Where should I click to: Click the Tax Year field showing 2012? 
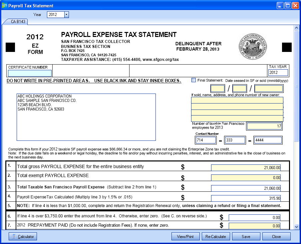[x=278, y=73]
